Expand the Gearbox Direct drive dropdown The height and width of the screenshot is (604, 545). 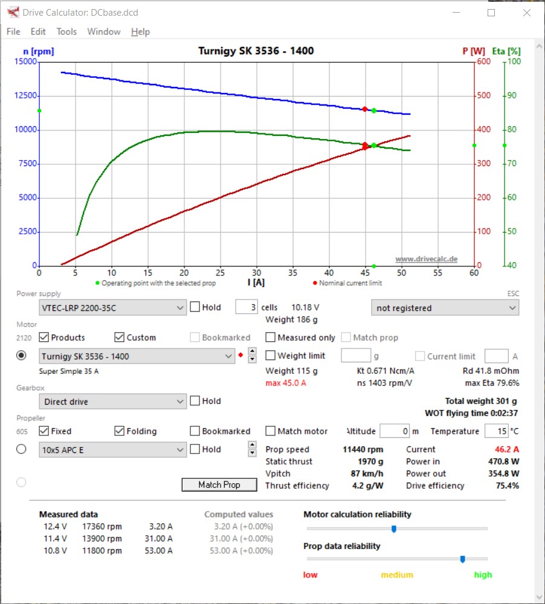click(x=113, y=402)
